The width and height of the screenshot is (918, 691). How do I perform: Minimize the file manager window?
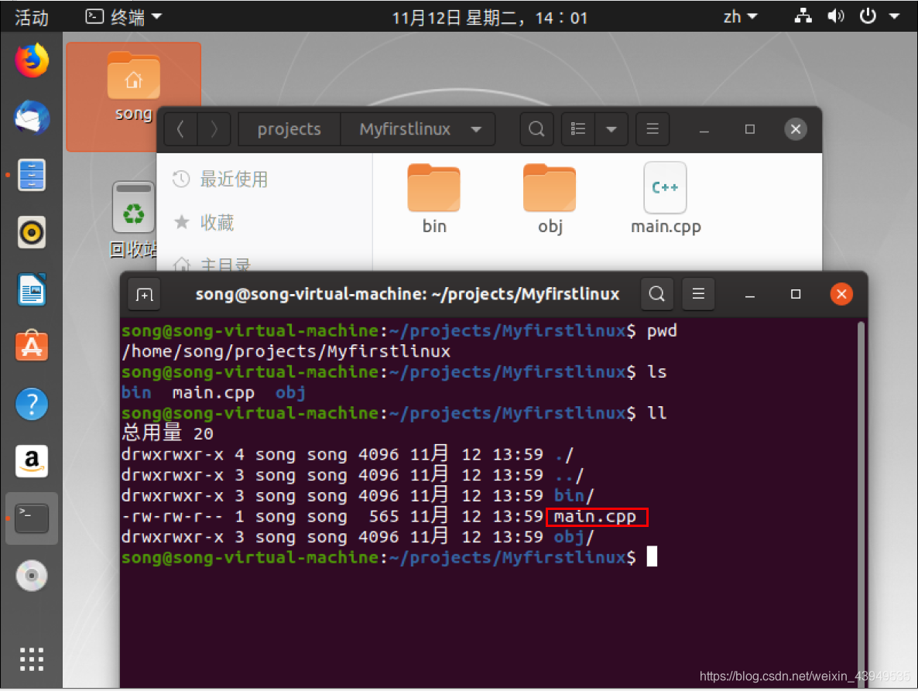[704, 129]
